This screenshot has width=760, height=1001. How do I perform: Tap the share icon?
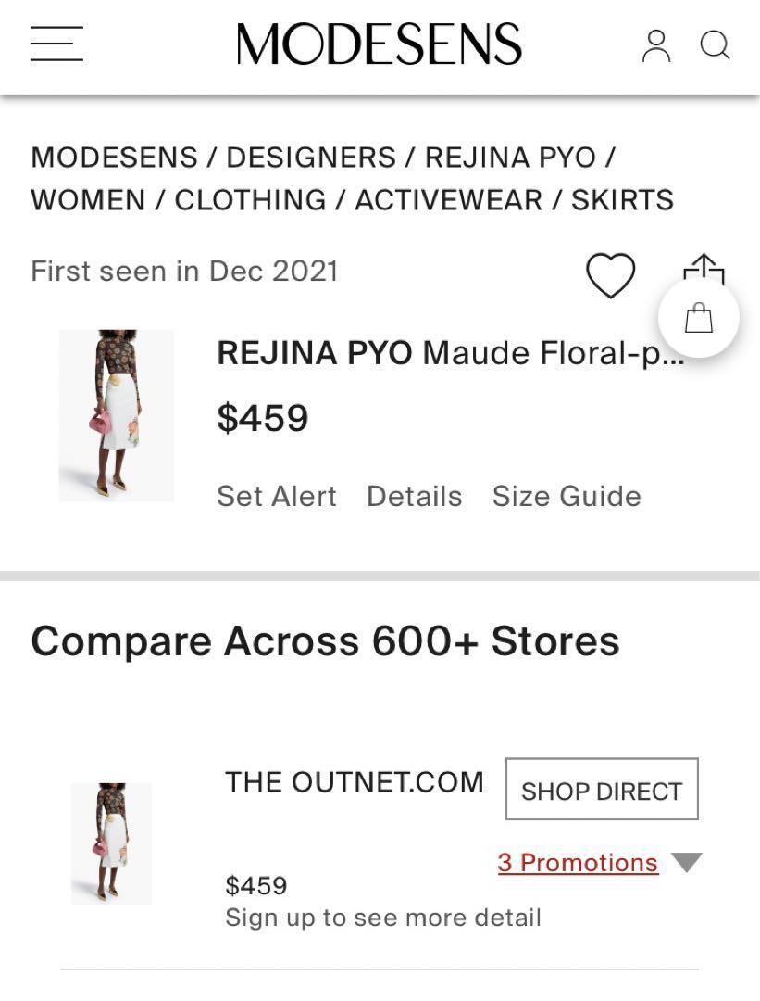coord(704,268)
